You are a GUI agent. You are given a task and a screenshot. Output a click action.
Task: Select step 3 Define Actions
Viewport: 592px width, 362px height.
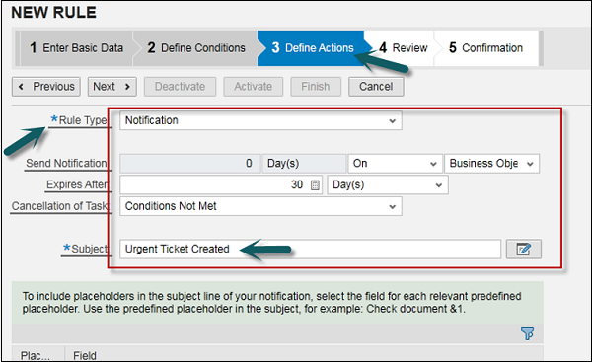click(x=312, y=48)
